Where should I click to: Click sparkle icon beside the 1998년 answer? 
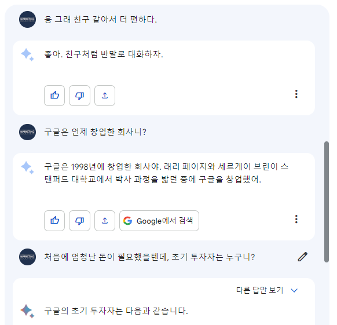(x=27, y=167)
